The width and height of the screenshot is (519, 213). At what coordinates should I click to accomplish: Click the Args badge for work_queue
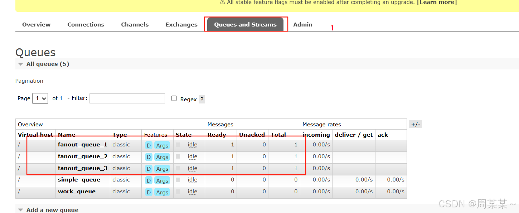[162, 192]
